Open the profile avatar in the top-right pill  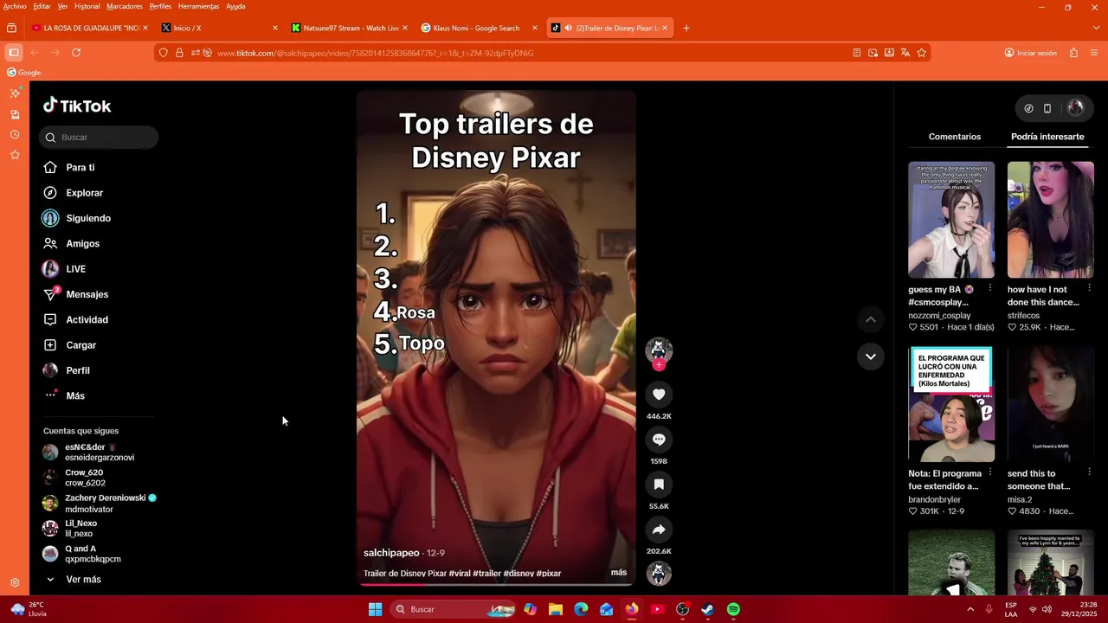1076,108
